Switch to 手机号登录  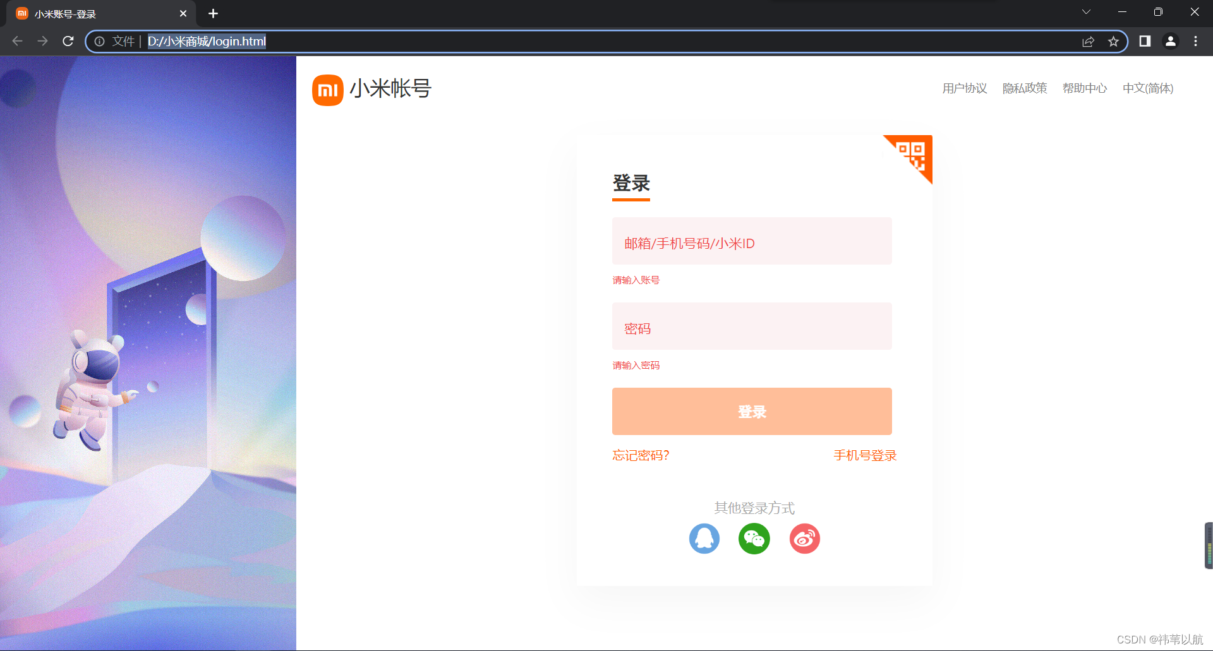coord(865,455)
